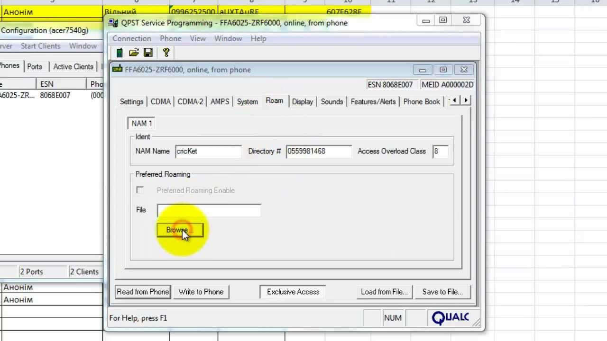Click the Load from File button

(x=384, y=292)
